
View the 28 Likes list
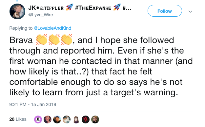coord(18,119)
